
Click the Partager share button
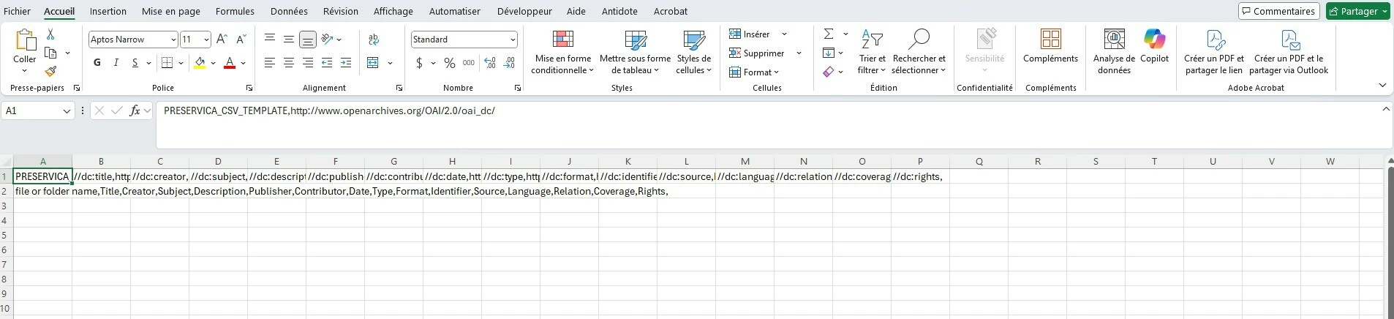(x=1358, y=11)
